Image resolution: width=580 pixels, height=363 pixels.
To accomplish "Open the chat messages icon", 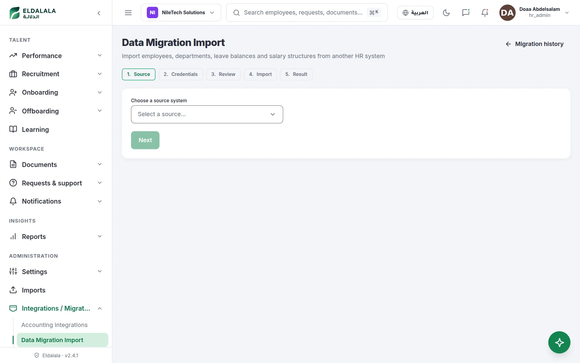I will (466, 13).
